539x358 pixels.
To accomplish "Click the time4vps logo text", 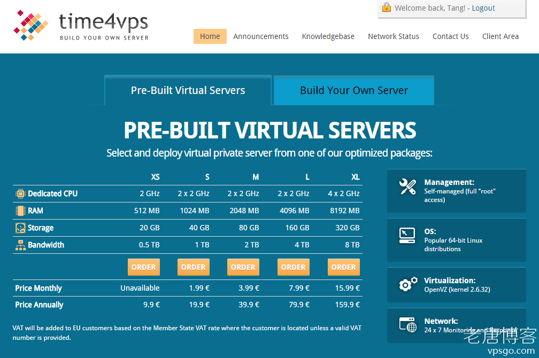I will pyautogui.click(x=104, y=26).
